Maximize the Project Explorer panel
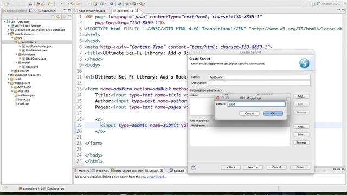The image size is (347, 195). (69, 10)
